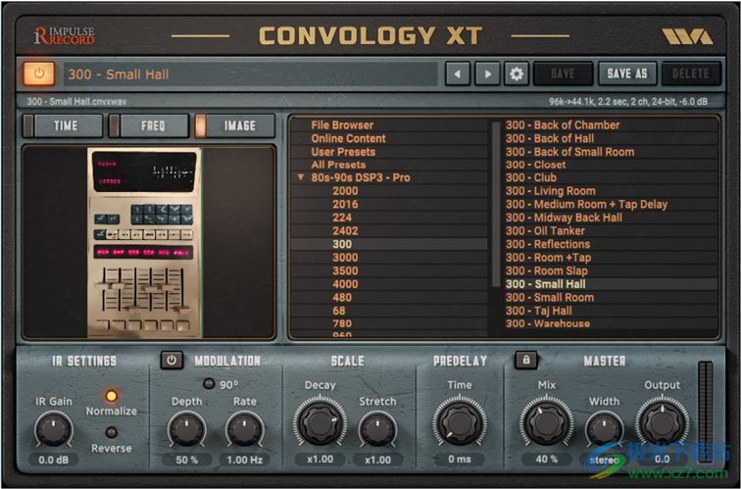Open the File Browser entry
This screenshot has width=741, height=489.
point(342,125)
